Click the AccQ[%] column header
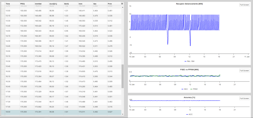Viewport: 253px width, 118px height. click(x=53, y=4)
